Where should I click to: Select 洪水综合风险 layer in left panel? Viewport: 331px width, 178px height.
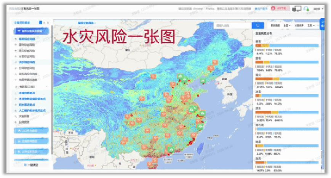tap(27, 62)
